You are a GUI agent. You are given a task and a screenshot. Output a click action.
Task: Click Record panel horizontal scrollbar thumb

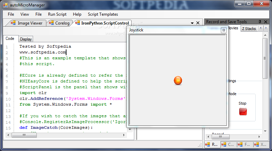[221, 137]
